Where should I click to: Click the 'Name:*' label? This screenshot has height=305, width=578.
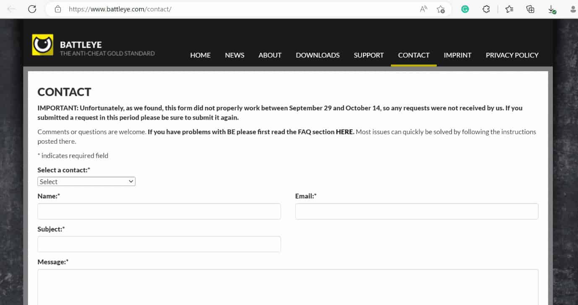[49, 196]
